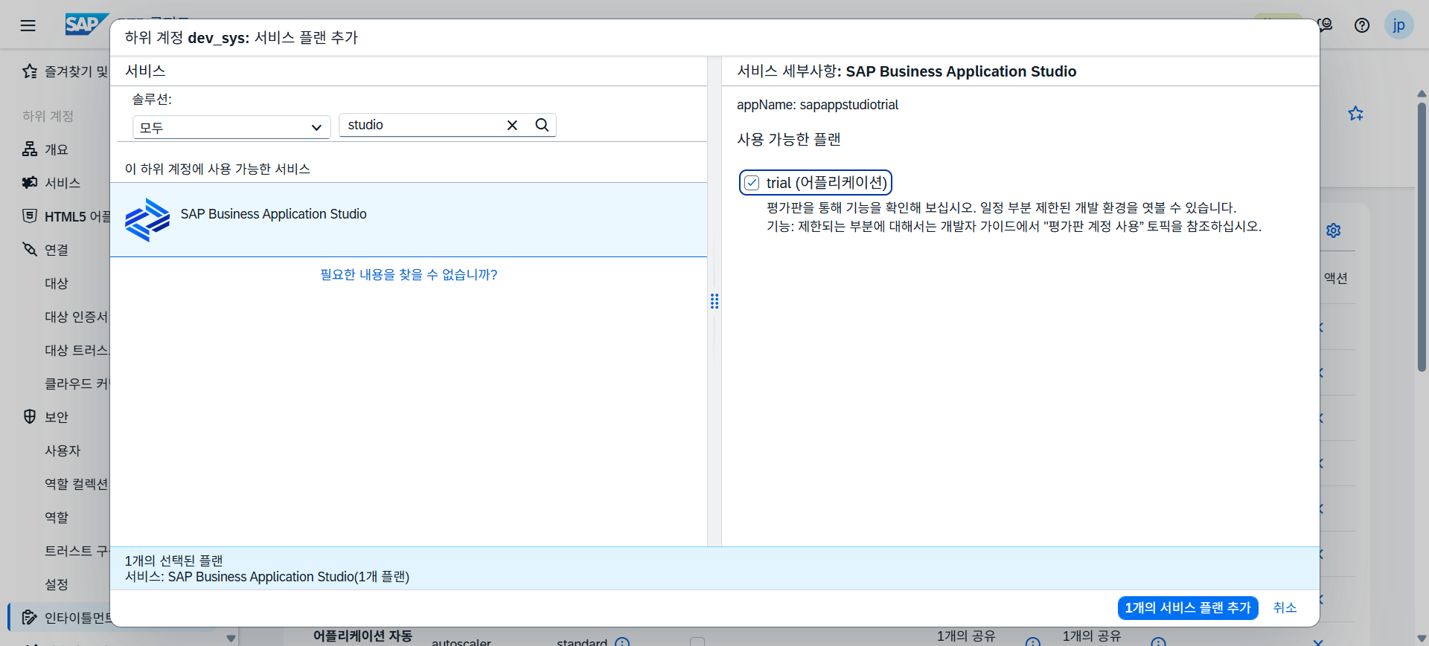
Task: Expand the sidebar scroll-down arrow
Action: tap(231, 638)
